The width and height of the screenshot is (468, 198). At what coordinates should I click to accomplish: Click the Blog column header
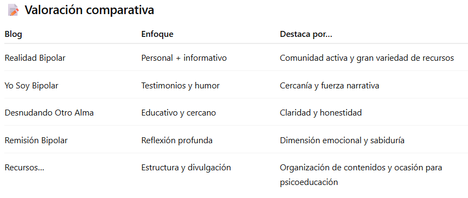click(14, 34)
